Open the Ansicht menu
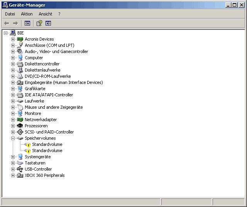Image resolution: width=247 pixels, height=207 pixels. pos(46,14)
